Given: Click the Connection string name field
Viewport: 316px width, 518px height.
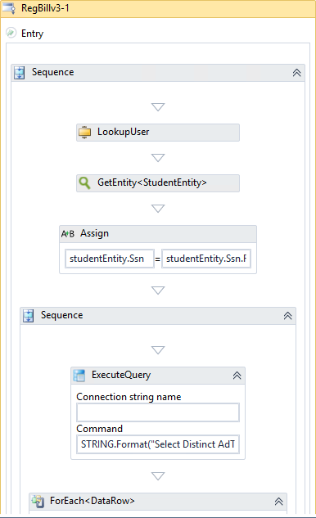Looking at the screenshot, I should click(x=158, y=412).
